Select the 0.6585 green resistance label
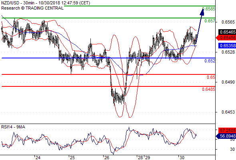The width and height of the screenshot is (236, 160). pyautogui.click(x=209, y=9)
